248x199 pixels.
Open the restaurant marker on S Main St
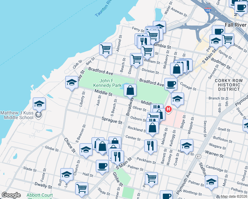tap(117, 157)
